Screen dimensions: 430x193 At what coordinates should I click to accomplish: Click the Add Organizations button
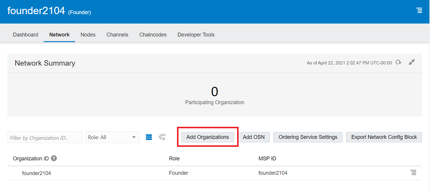pyautogui.click(x=208, y=137)
